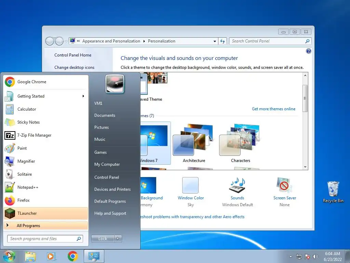Click the Control Panel help icon
Screen dimensions: 350x263
(x=309, y=51)
